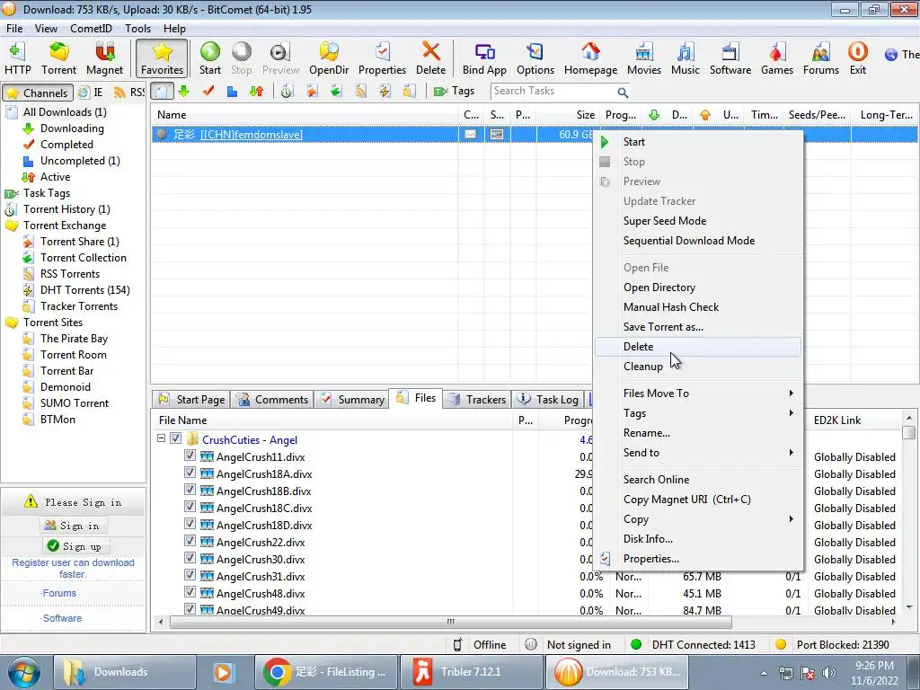920x690 pixels.
Task: Click the Homepage toolbar icon
Action: [590, 58]
